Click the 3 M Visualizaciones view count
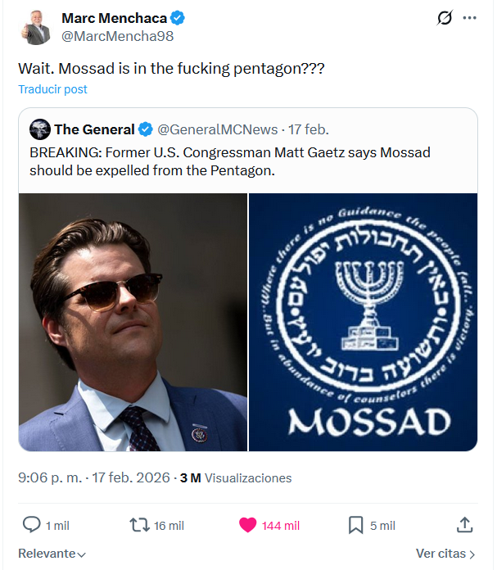The height and width of the screenshot is (570, 497). pyautogui.click(x=236, y=477)
